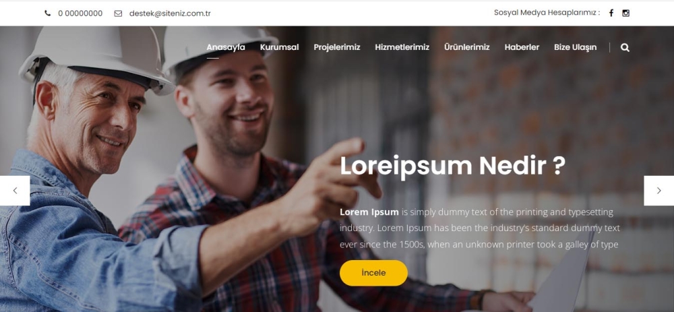The width and height of the screenshot is (674, 312).
Task: Click the envelope email icon
Action: click(118, 13)
